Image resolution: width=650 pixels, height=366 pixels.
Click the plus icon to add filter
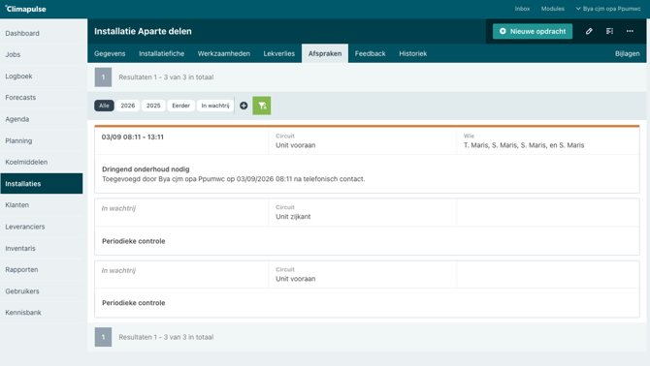tap(244, 106)
